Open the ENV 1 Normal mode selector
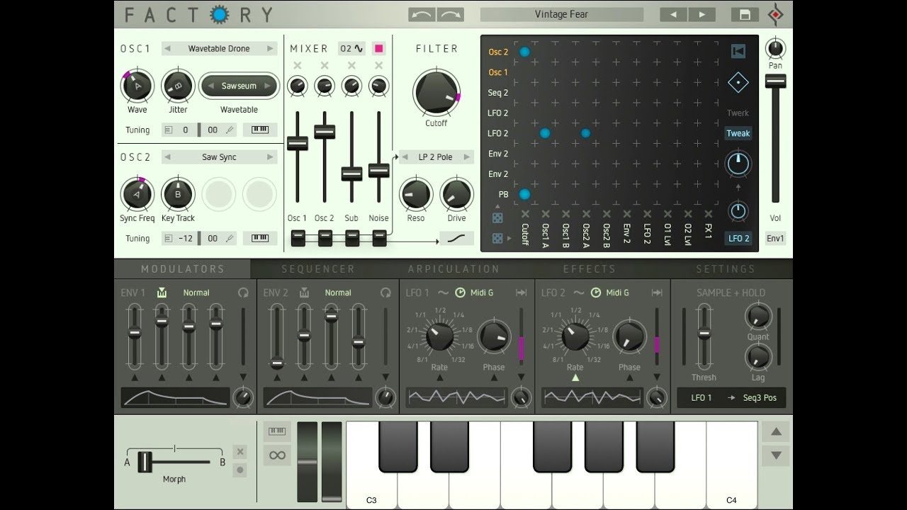 (196, 293)
